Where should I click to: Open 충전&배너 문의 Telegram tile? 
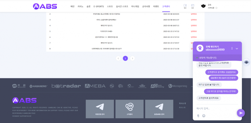(159, 109)
